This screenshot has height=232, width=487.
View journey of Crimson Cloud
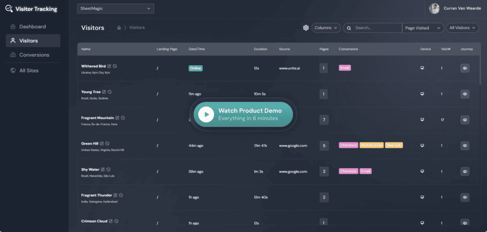(465, 222)
